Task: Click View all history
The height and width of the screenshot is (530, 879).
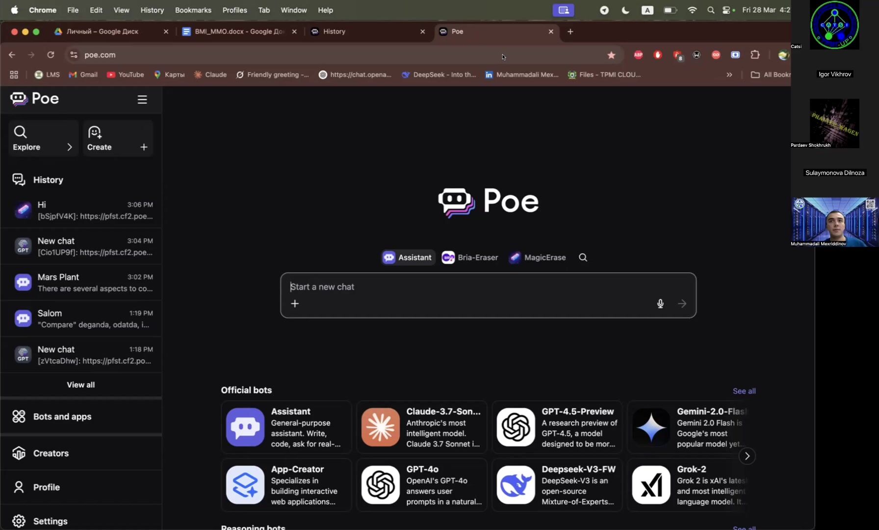Action: pyautogui.click(x=81, y=385)
